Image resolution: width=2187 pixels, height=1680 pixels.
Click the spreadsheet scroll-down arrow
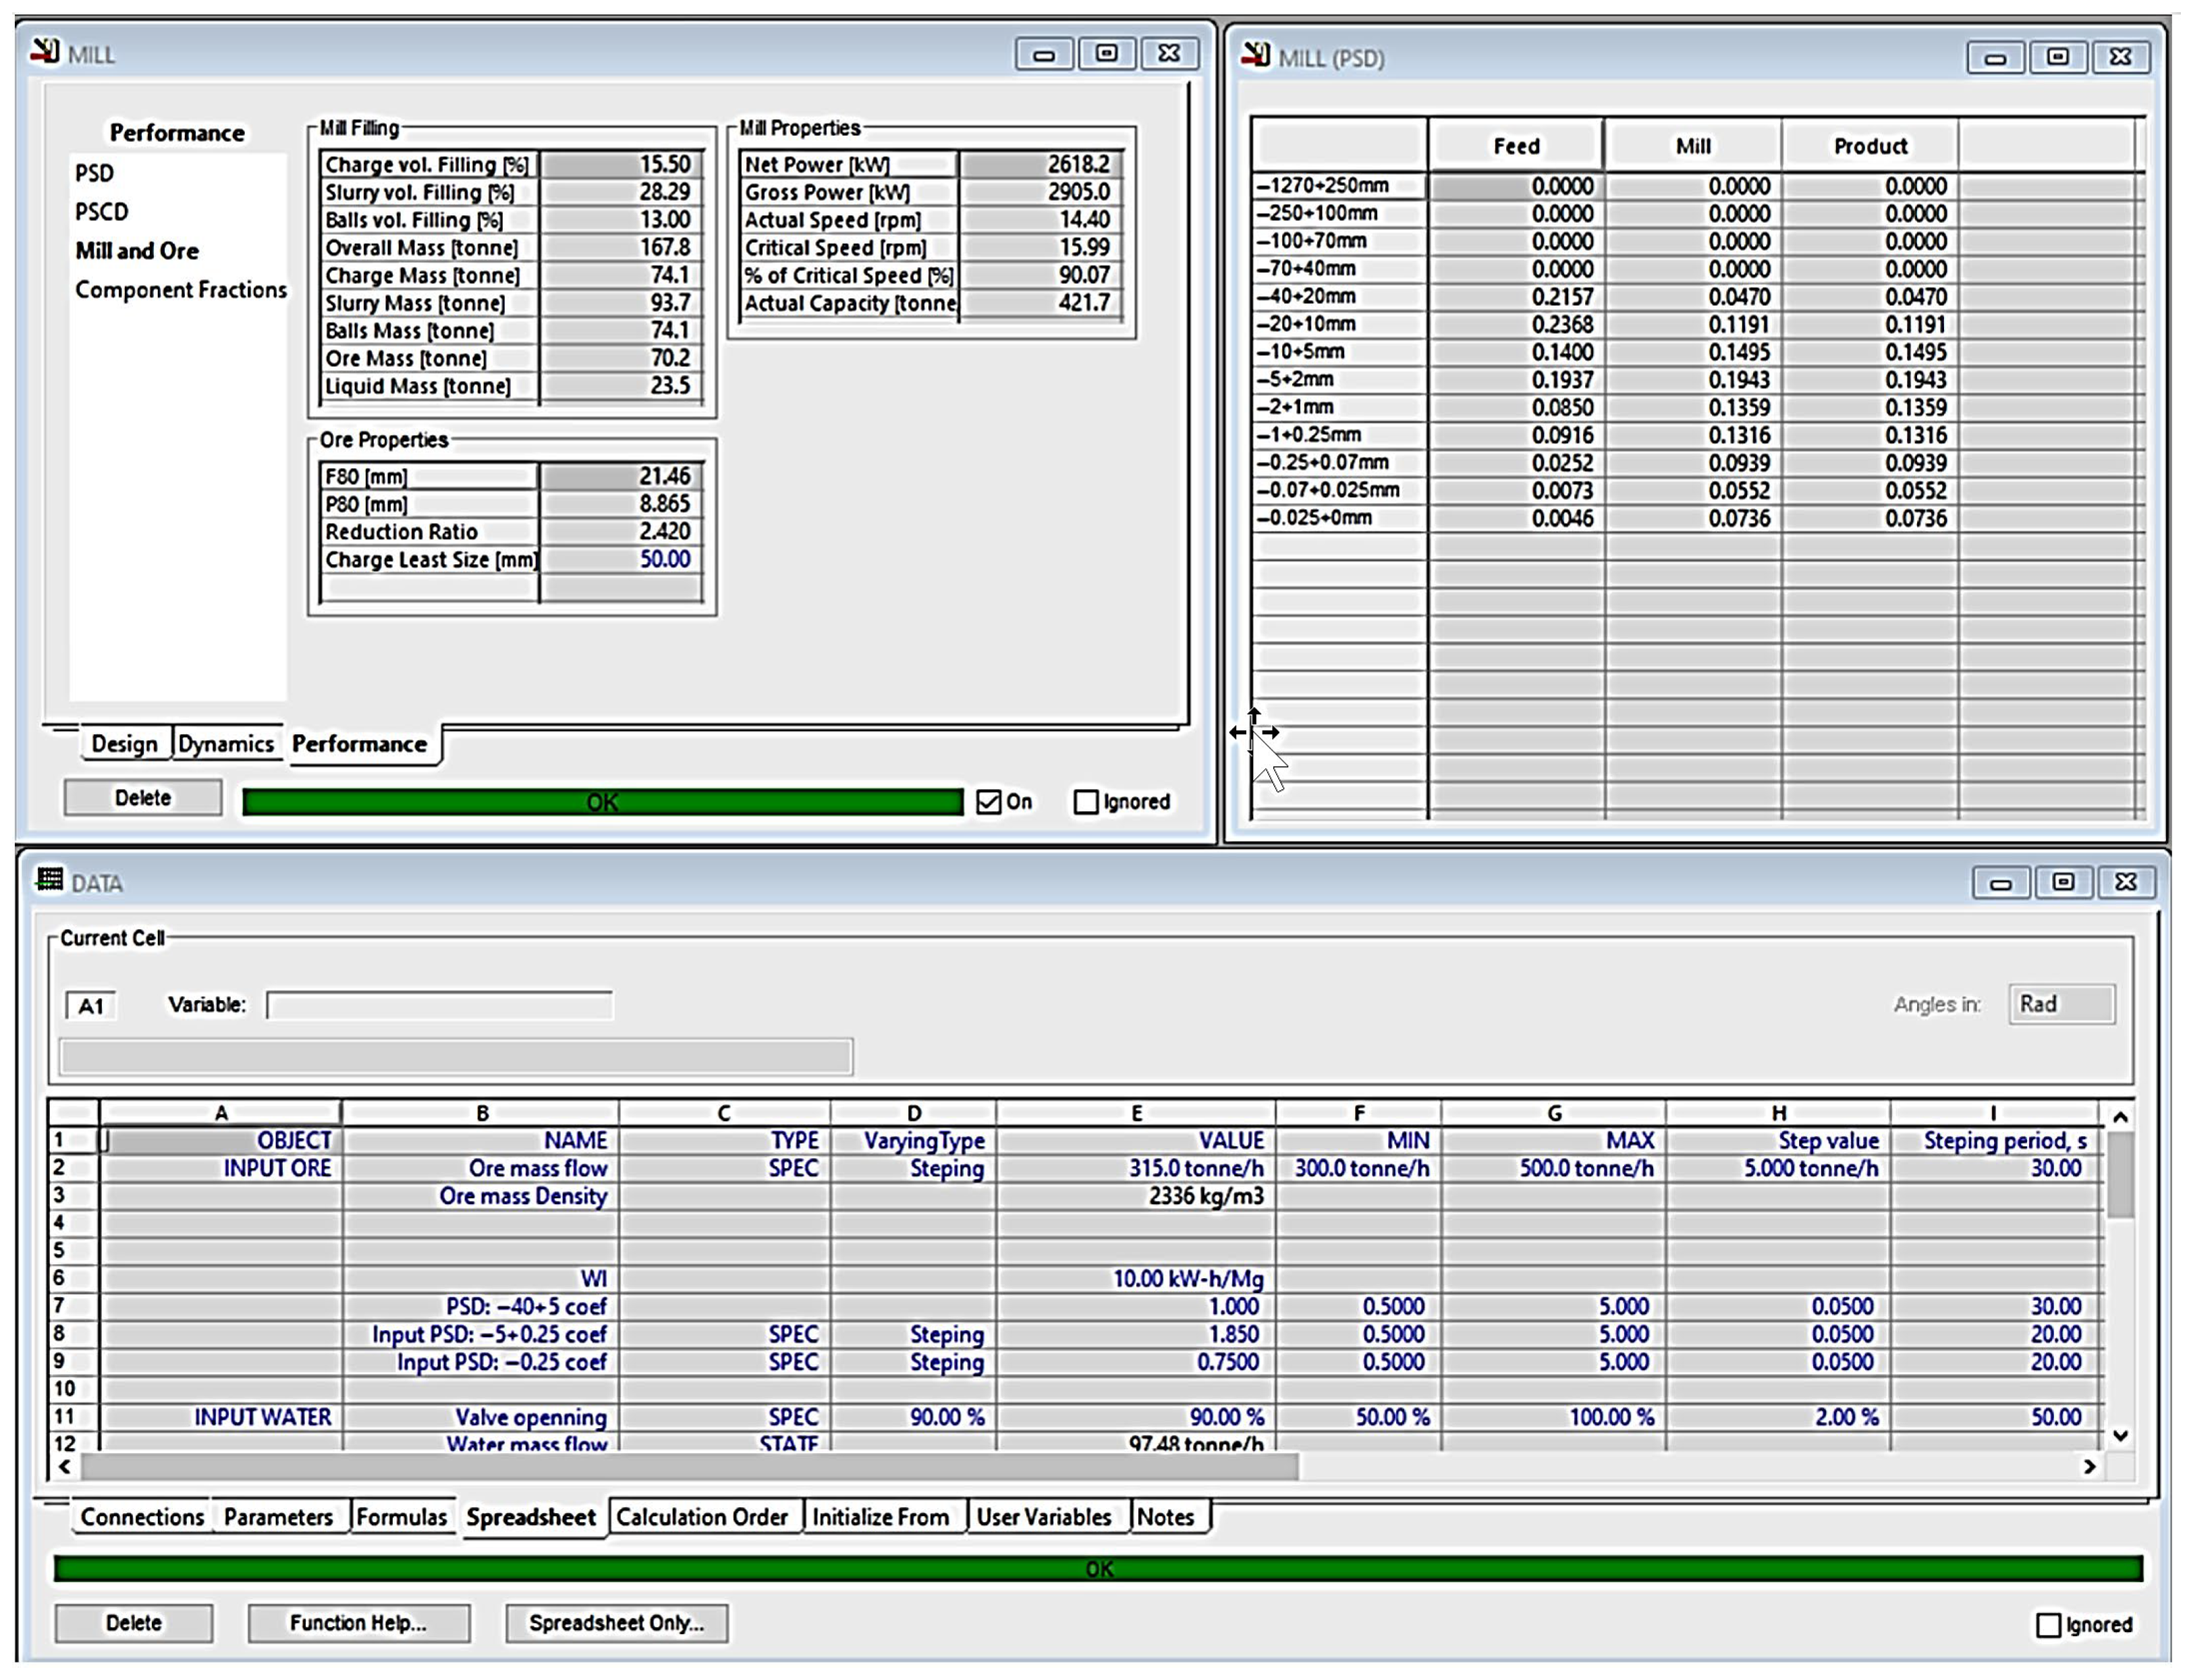pos(2120,1435)
